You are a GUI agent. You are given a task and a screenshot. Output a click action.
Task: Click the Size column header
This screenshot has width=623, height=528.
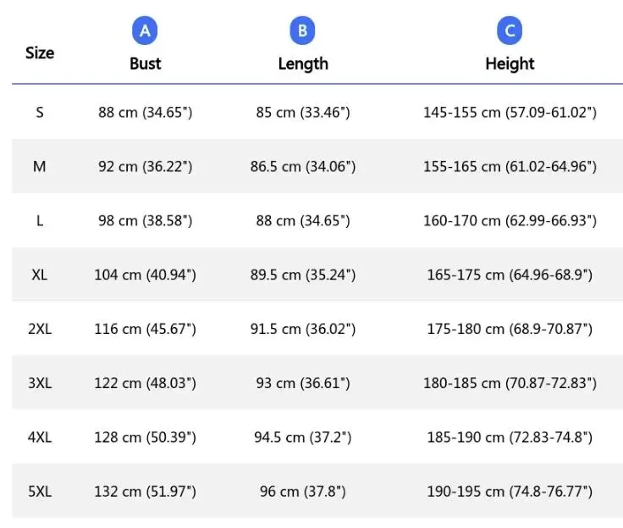pos(40,53)
